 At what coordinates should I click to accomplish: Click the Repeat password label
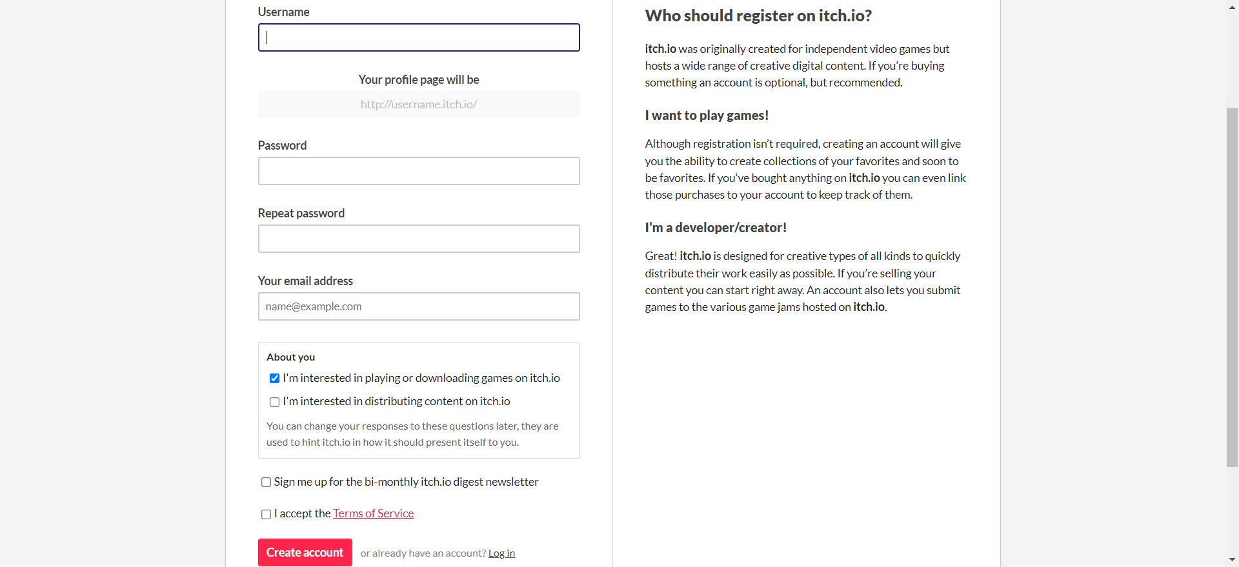(x=301, y=214)
